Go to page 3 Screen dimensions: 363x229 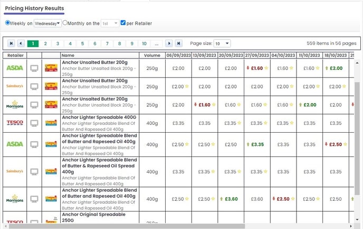pos(58,44)
